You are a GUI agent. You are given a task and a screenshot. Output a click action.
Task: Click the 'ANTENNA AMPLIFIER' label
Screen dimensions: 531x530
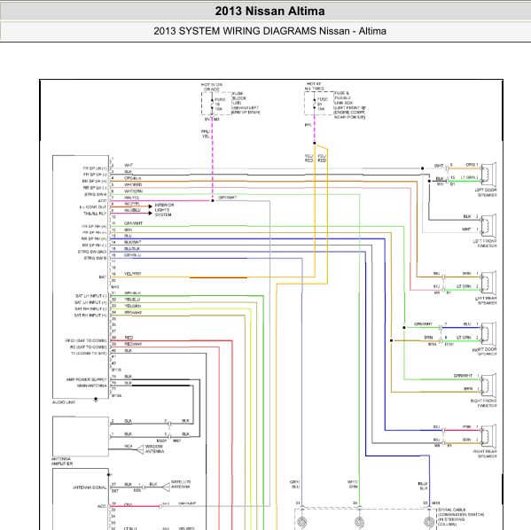(x=62, y=461)
